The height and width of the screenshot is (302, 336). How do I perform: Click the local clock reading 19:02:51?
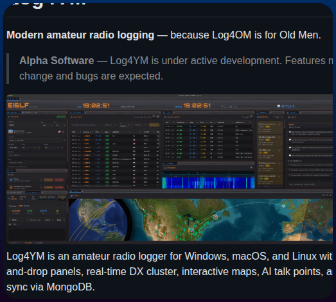197,105
